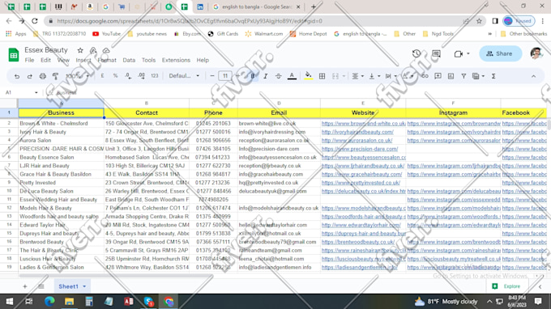The height and width of the screenshot is (309, 551).
Task: Open Google Sheets home logo
Action: [x=13, y=55]
